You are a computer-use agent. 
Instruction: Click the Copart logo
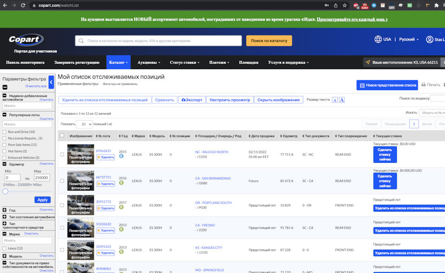tap(26, 40)
